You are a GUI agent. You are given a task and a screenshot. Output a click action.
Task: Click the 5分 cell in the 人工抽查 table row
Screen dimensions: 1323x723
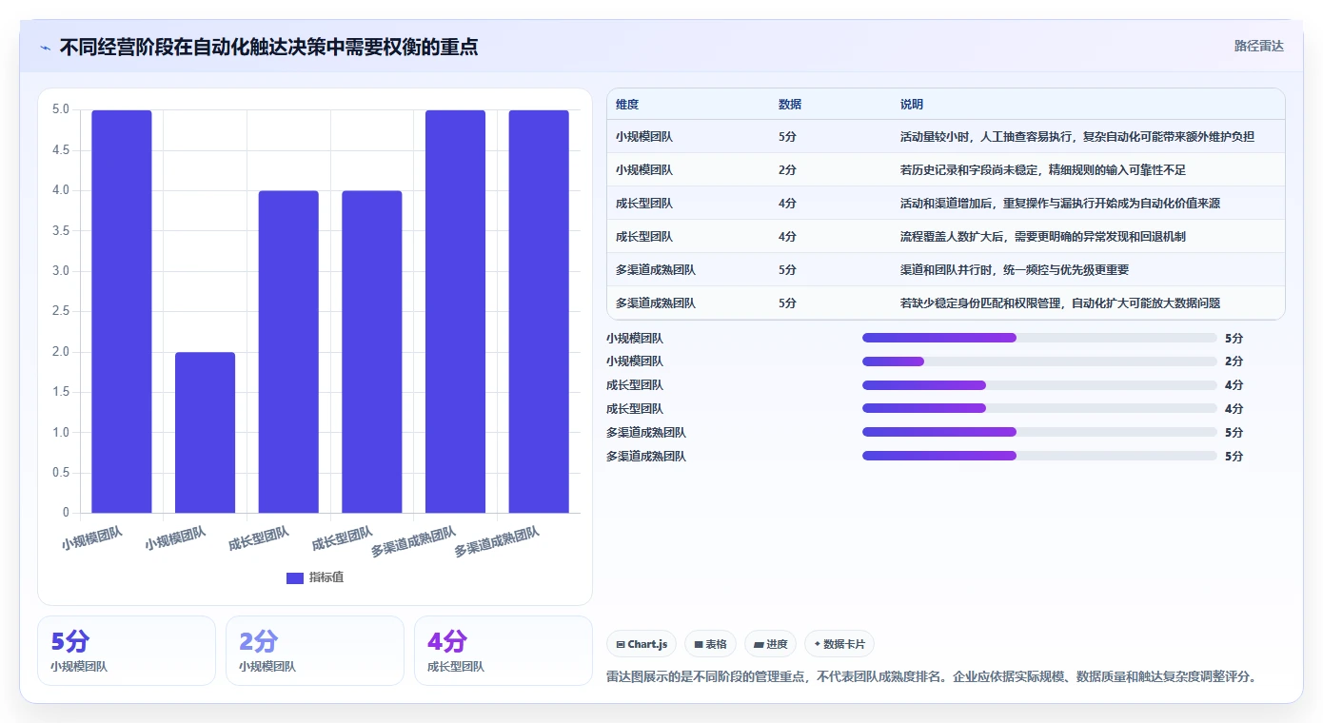(787, 136)
